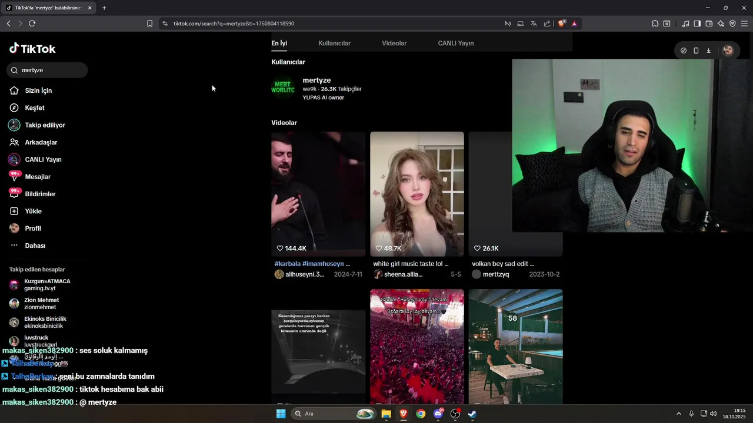753x423 pixels.
Task: Open browser hamburger main menu
Action: click(x=744, y=23)
